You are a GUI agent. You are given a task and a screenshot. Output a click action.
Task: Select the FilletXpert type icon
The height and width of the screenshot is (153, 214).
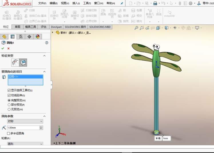click(23, 63)
